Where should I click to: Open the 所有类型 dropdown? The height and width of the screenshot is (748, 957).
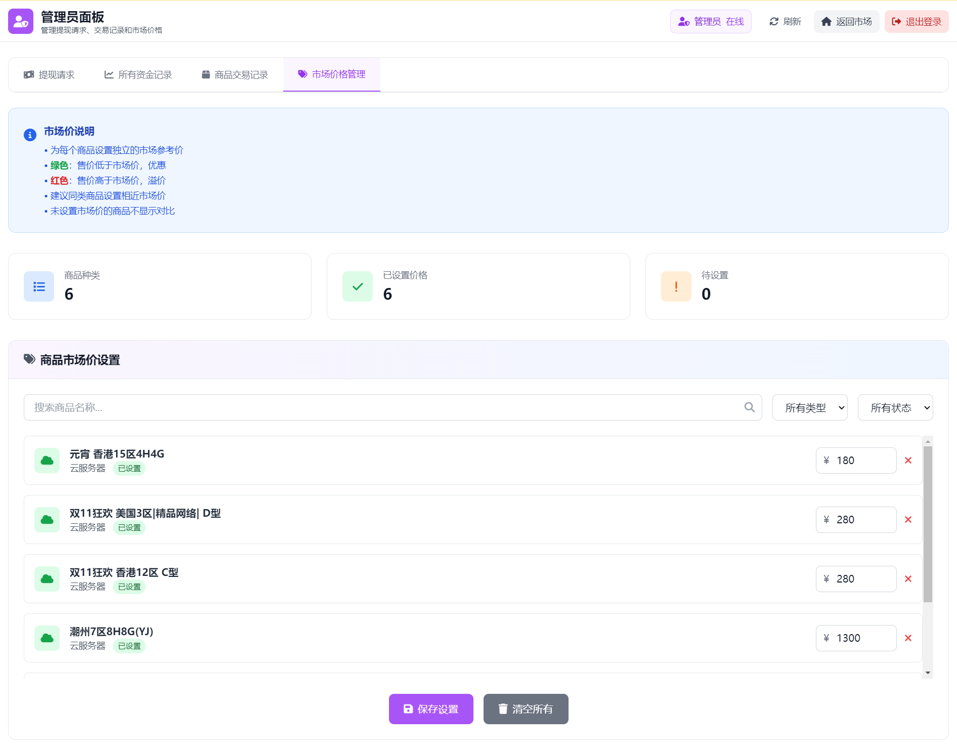pos(810,407)
